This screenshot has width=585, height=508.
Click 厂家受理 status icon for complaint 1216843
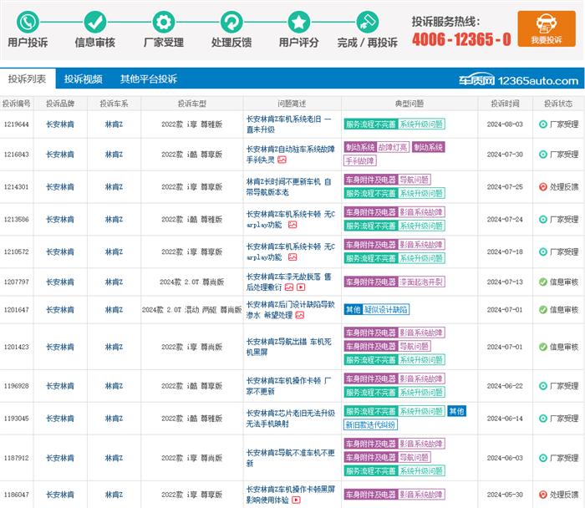(x=543, y=155)
